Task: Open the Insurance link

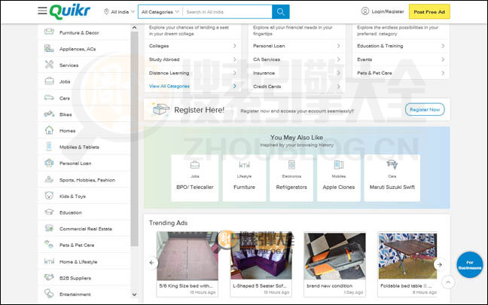Action: coord(264,73)
